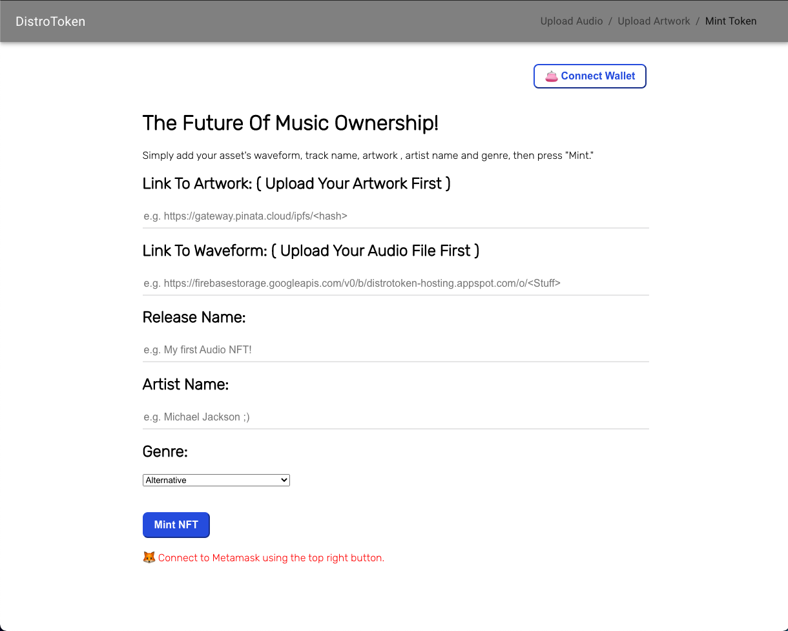This screenshot has width=788, height=631.
Task: Click the Artist Name label
Action: pos(185,385)
